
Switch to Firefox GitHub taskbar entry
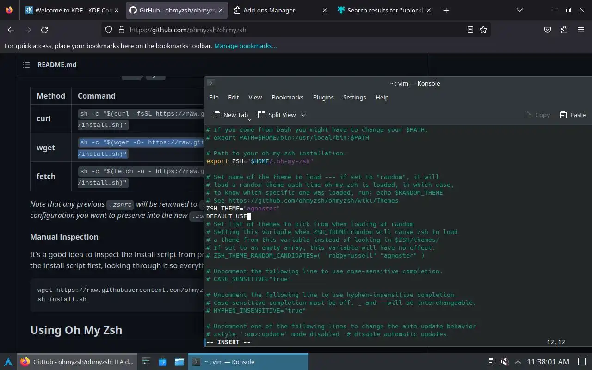tap(78, 362)
